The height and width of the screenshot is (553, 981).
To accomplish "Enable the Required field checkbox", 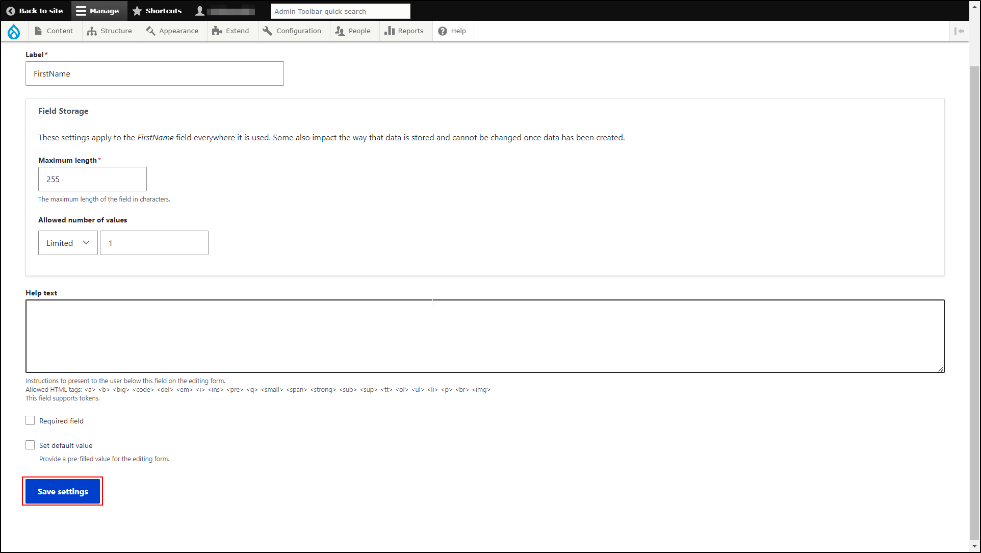I will point(30,420).
